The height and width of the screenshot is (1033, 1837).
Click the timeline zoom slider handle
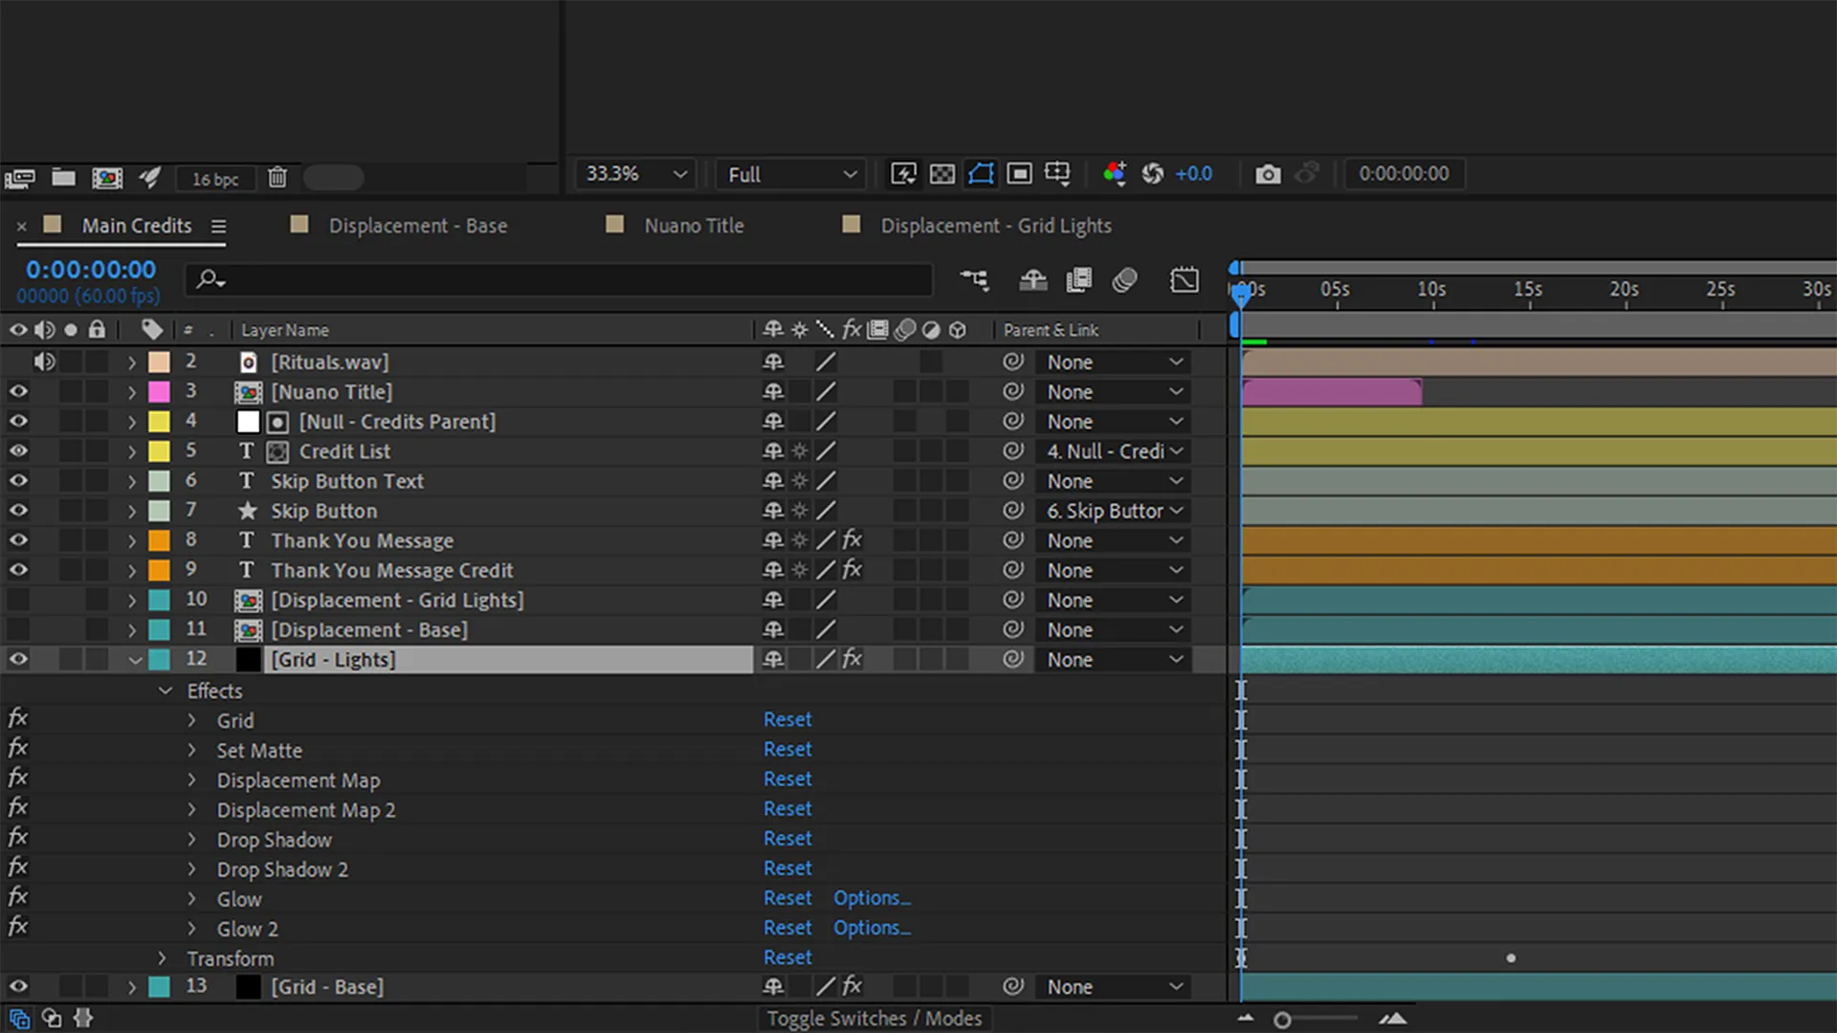1282,1021
